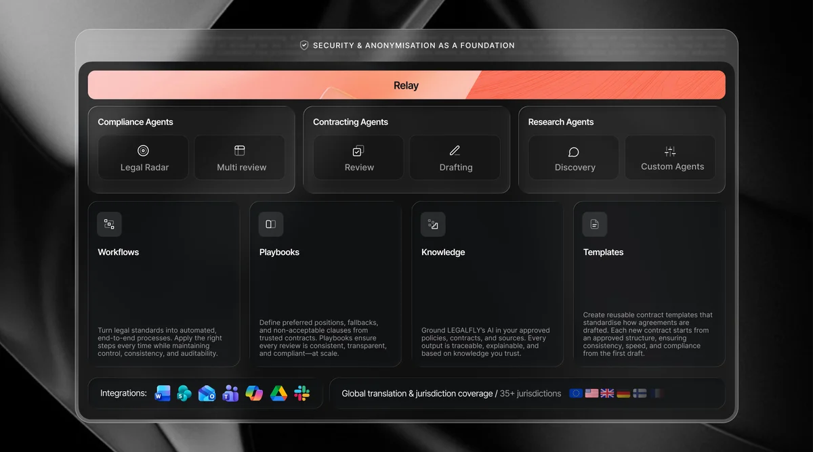813x452 pixels.
Task: Click the Outlook integration icon
Action: click(207, 393)
